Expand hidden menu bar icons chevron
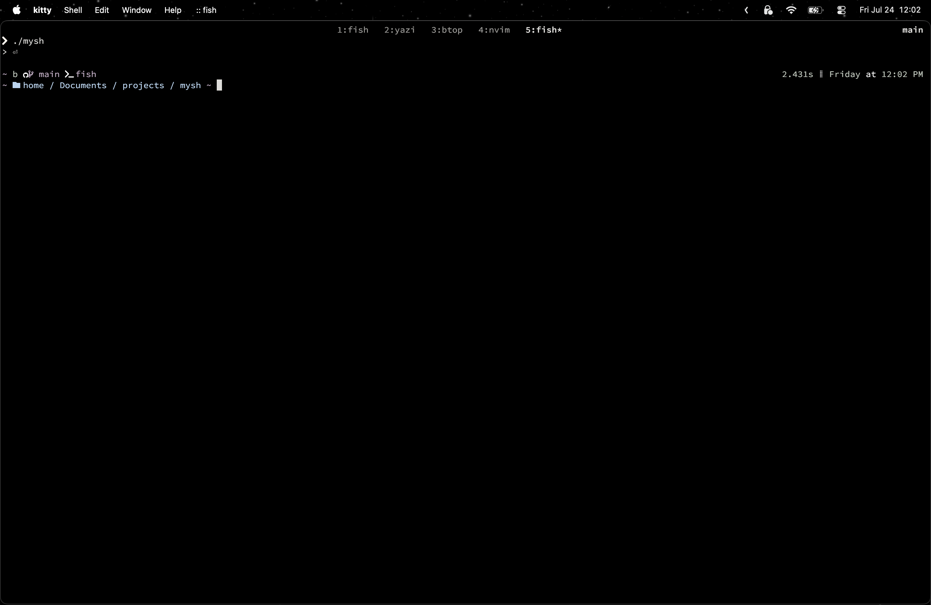The width and height of the screenshot is (931, 605). 746,10
